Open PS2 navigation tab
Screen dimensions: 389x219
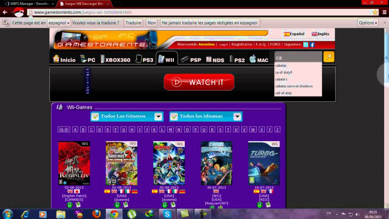(237, 59)
